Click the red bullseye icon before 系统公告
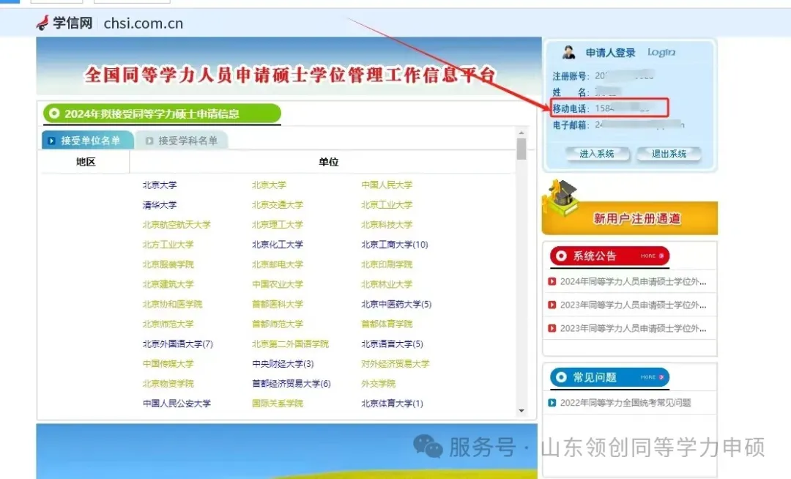 [561, 256]
